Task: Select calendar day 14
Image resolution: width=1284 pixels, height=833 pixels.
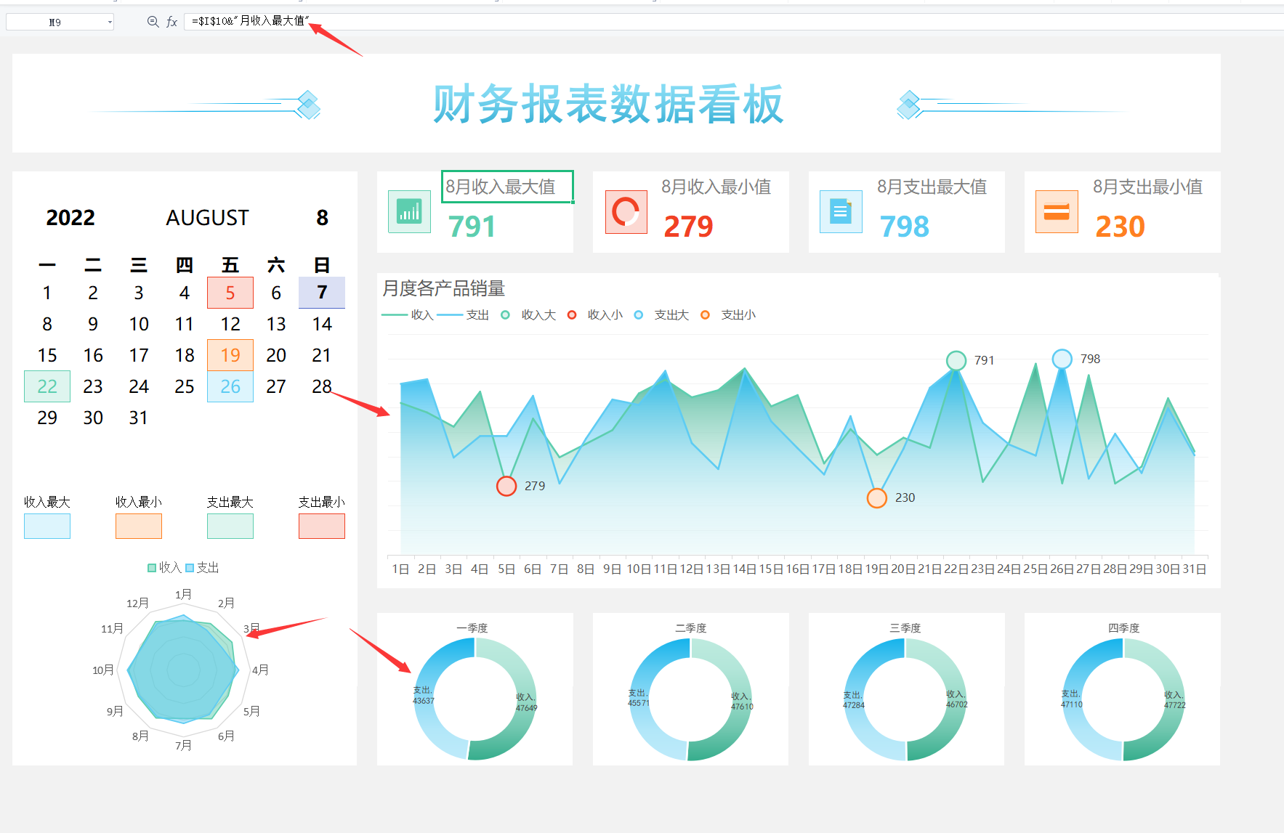Action: (x=322, y=324)
